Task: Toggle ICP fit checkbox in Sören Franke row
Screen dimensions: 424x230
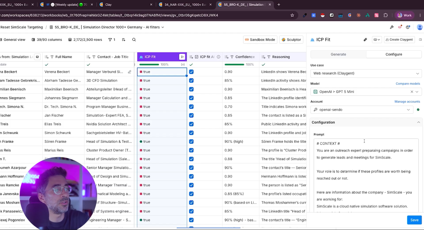Action: pos(191,142)
